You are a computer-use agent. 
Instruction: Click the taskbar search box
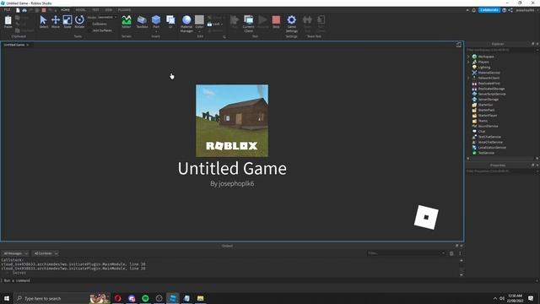click(62, 298)
